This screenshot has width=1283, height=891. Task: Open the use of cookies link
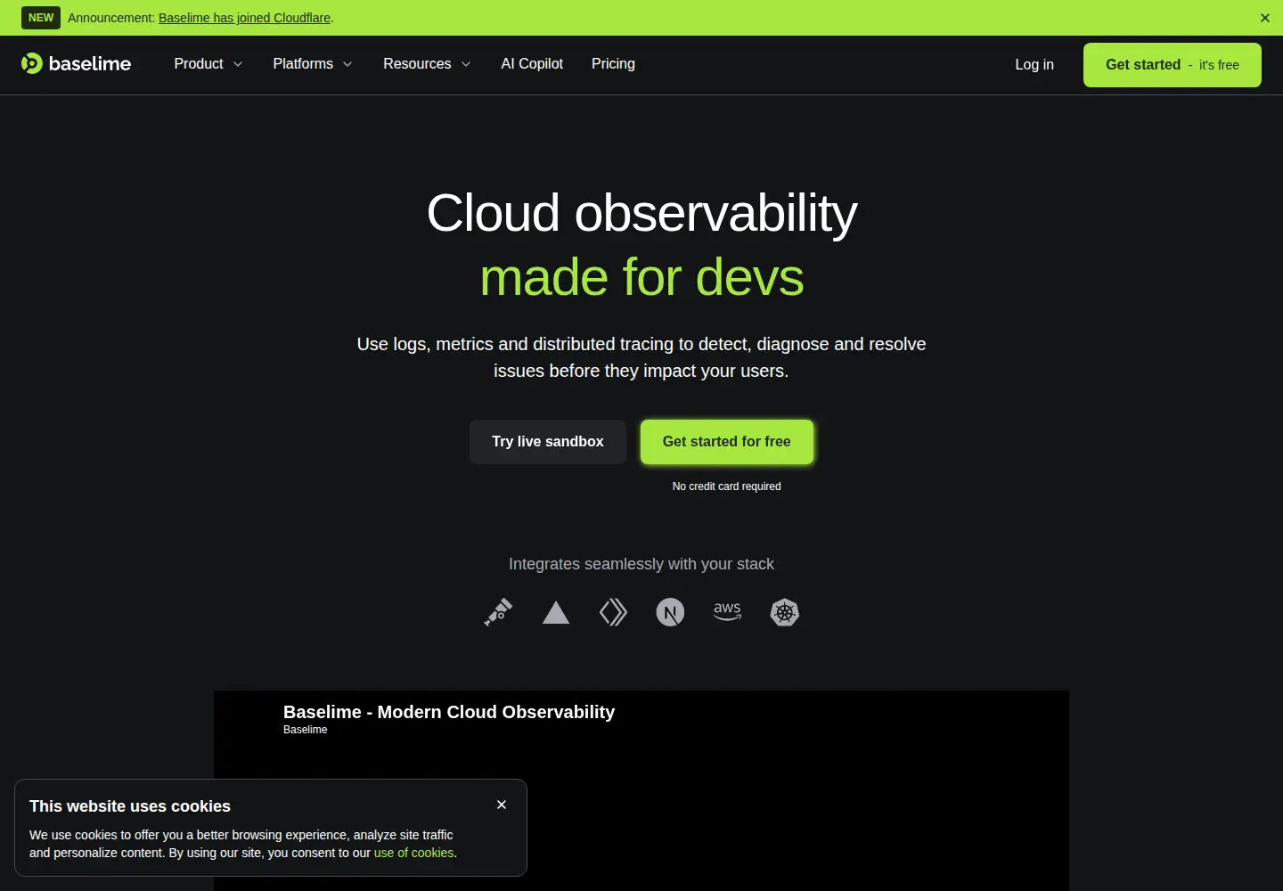click(x=413, y=853)
